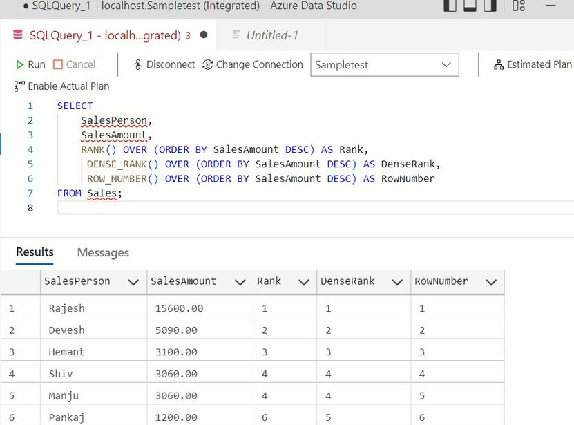Toggle Enable Actual Plan
Image resolution: width=574 pixels, height=425 pixels.
click(x=61, y=86)
